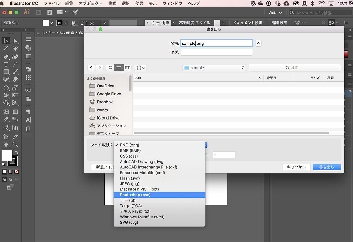This screenshot has width=353, height=242.
Task: Select the Direct Selection tool
Action: pyautogui.click(x=15, y=41)
